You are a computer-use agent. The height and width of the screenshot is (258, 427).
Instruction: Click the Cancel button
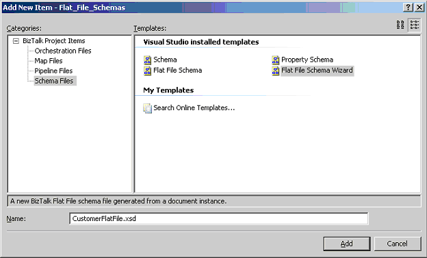pos(398,244)
